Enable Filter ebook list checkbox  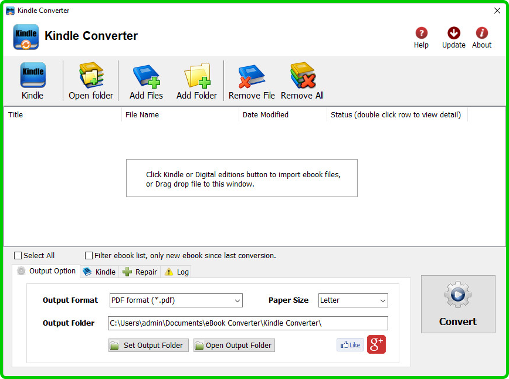89,256
